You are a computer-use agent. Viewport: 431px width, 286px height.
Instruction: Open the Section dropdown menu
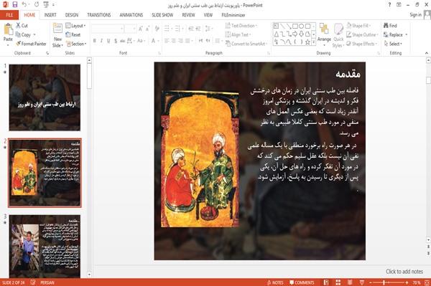[76, 44]
